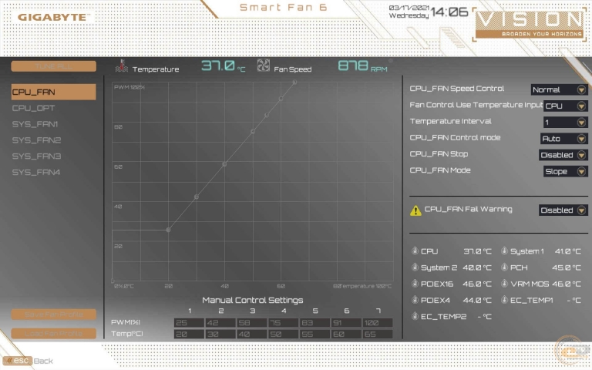The image size is (592, 370).
Task: Click PWM field 2 showing 42
Action: (220, 323)
